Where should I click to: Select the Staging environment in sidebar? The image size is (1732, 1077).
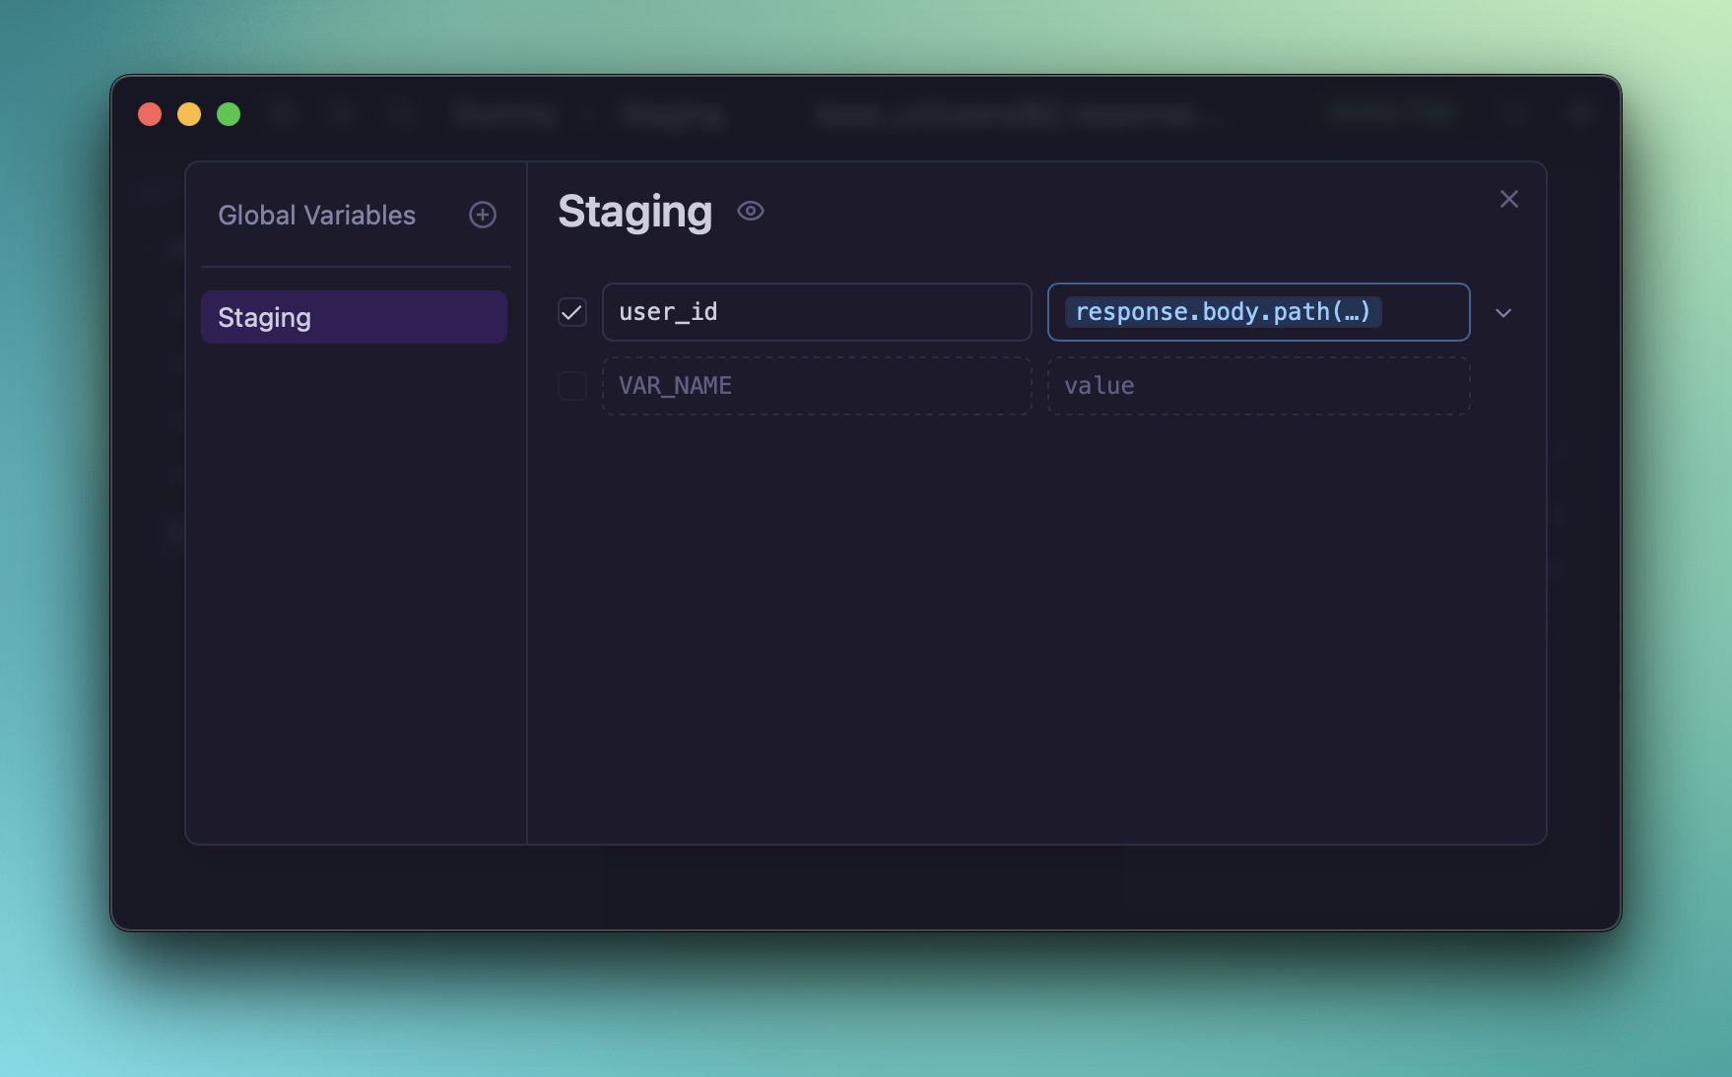point(354,317)
